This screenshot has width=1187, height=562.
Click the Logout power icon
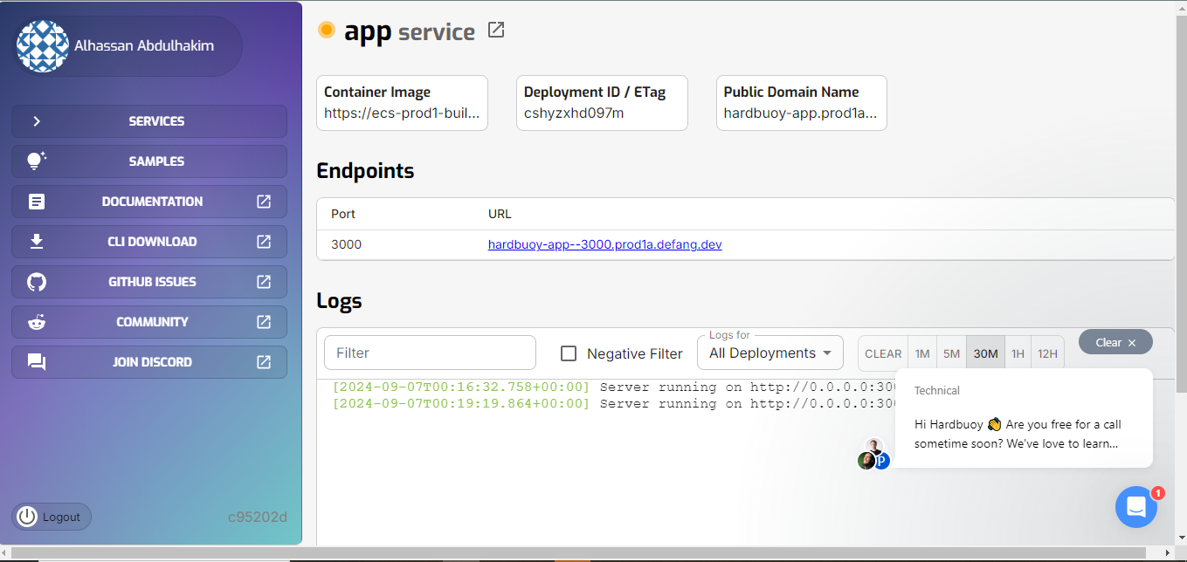click(x=27, y=517)
